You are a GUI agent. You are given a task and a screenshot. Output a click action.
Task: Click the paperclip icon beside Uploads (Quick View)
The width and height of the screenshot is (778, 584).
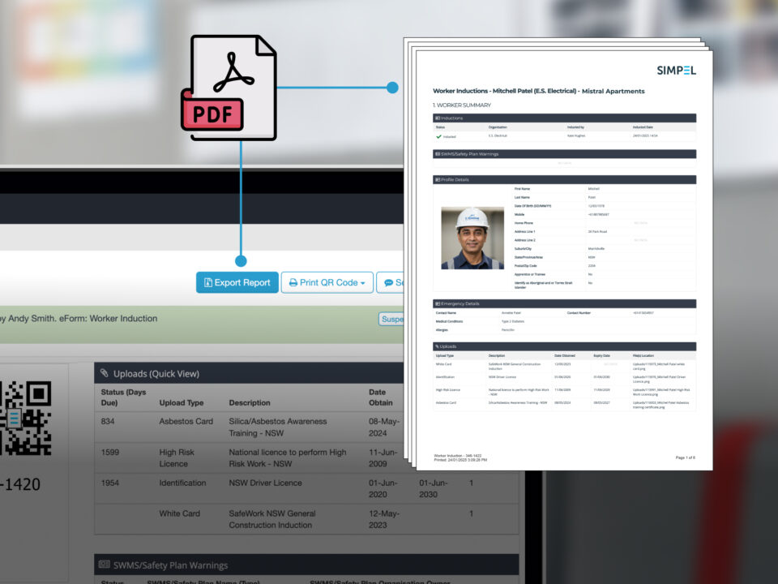(105, 373)
